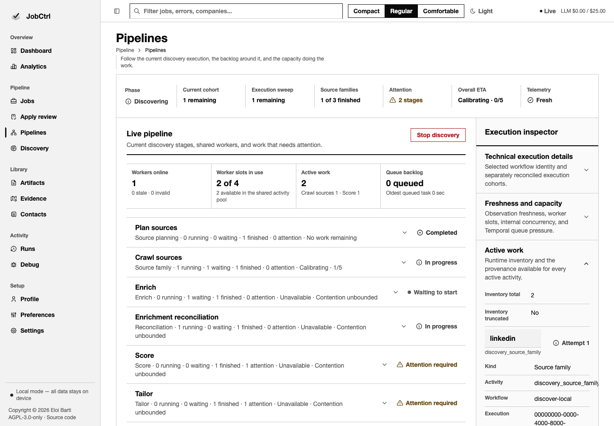Screen dimensions: 614x426
Task: Navigate to Settings in sidebar
Action: [32, 331]
